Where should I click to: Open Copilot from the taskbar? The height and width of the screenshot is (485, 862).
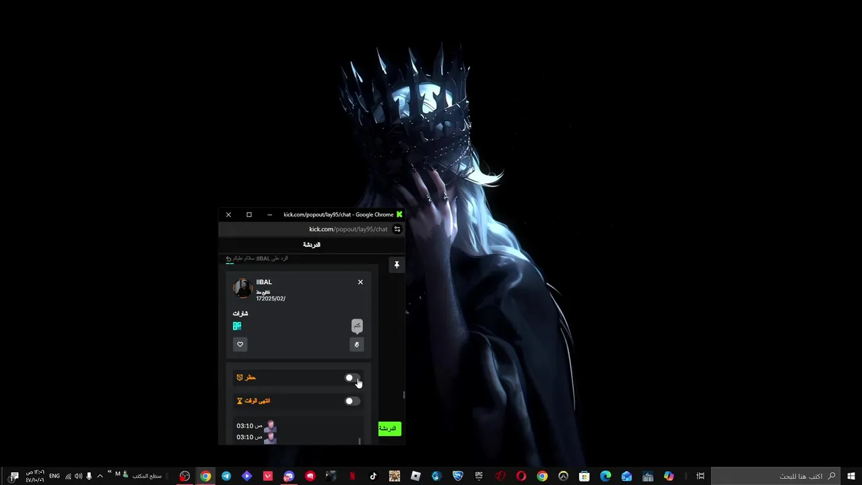tap(668, 476)
